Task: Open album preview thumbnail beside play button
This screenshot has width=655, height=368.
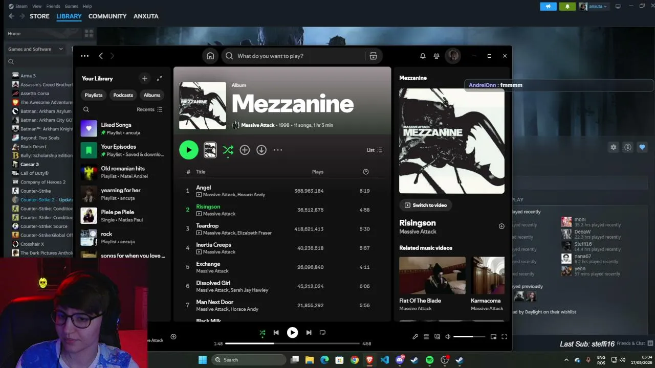Action: pyautogui.click(x=210, y=150)
